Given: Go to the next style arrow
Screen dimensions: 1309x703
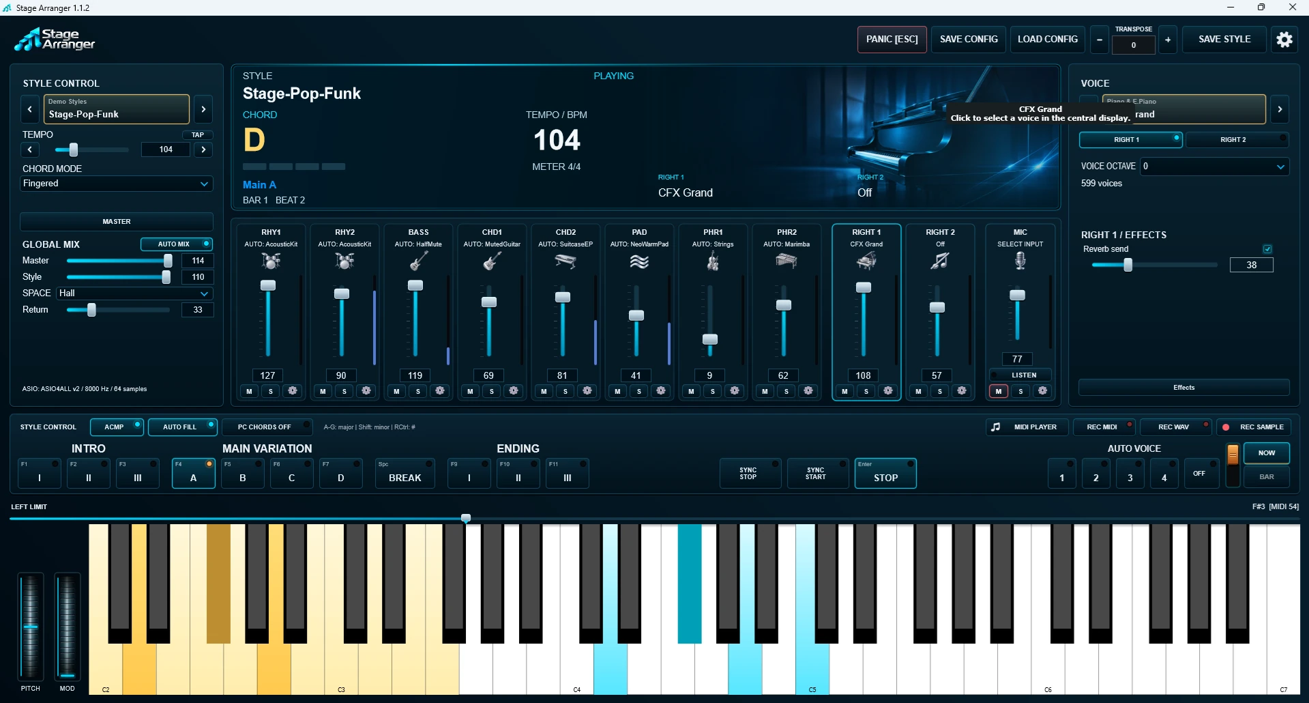Looking at the screenshot, I should click(203, 109).
